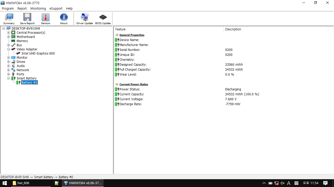The height and width of the screenshot is (187, 334).
Task: Select the Monitor tree node
Action: [x=22, y=58]
